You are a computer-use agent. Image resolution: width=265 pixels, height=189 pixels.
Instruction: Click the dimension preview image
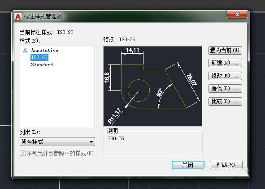coord(152,86)
